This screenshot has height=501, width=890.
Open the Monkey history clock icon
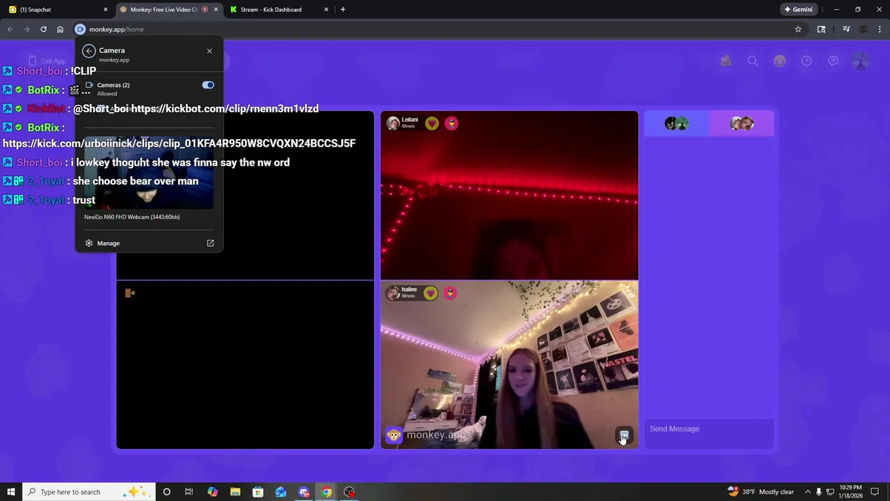pyautogui.click(x=807, y=61)
